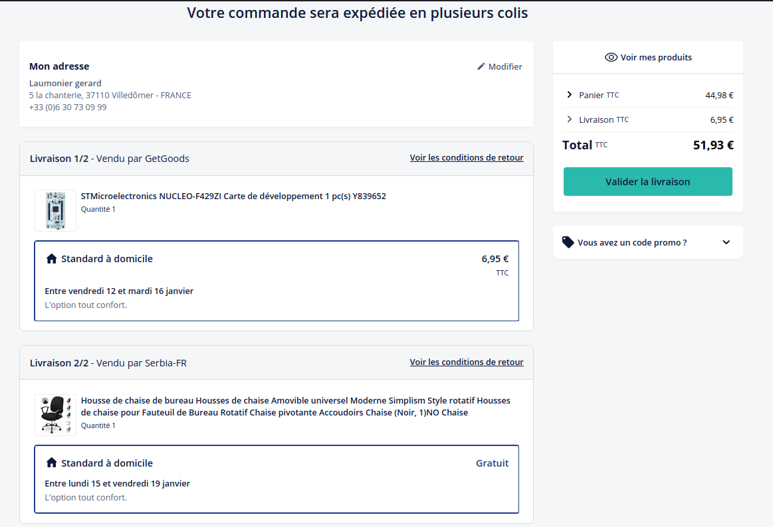The height and width of the screenshot is (527, 773).
Task: Open the office chair cover thumbnail
Action: point(55,415)
